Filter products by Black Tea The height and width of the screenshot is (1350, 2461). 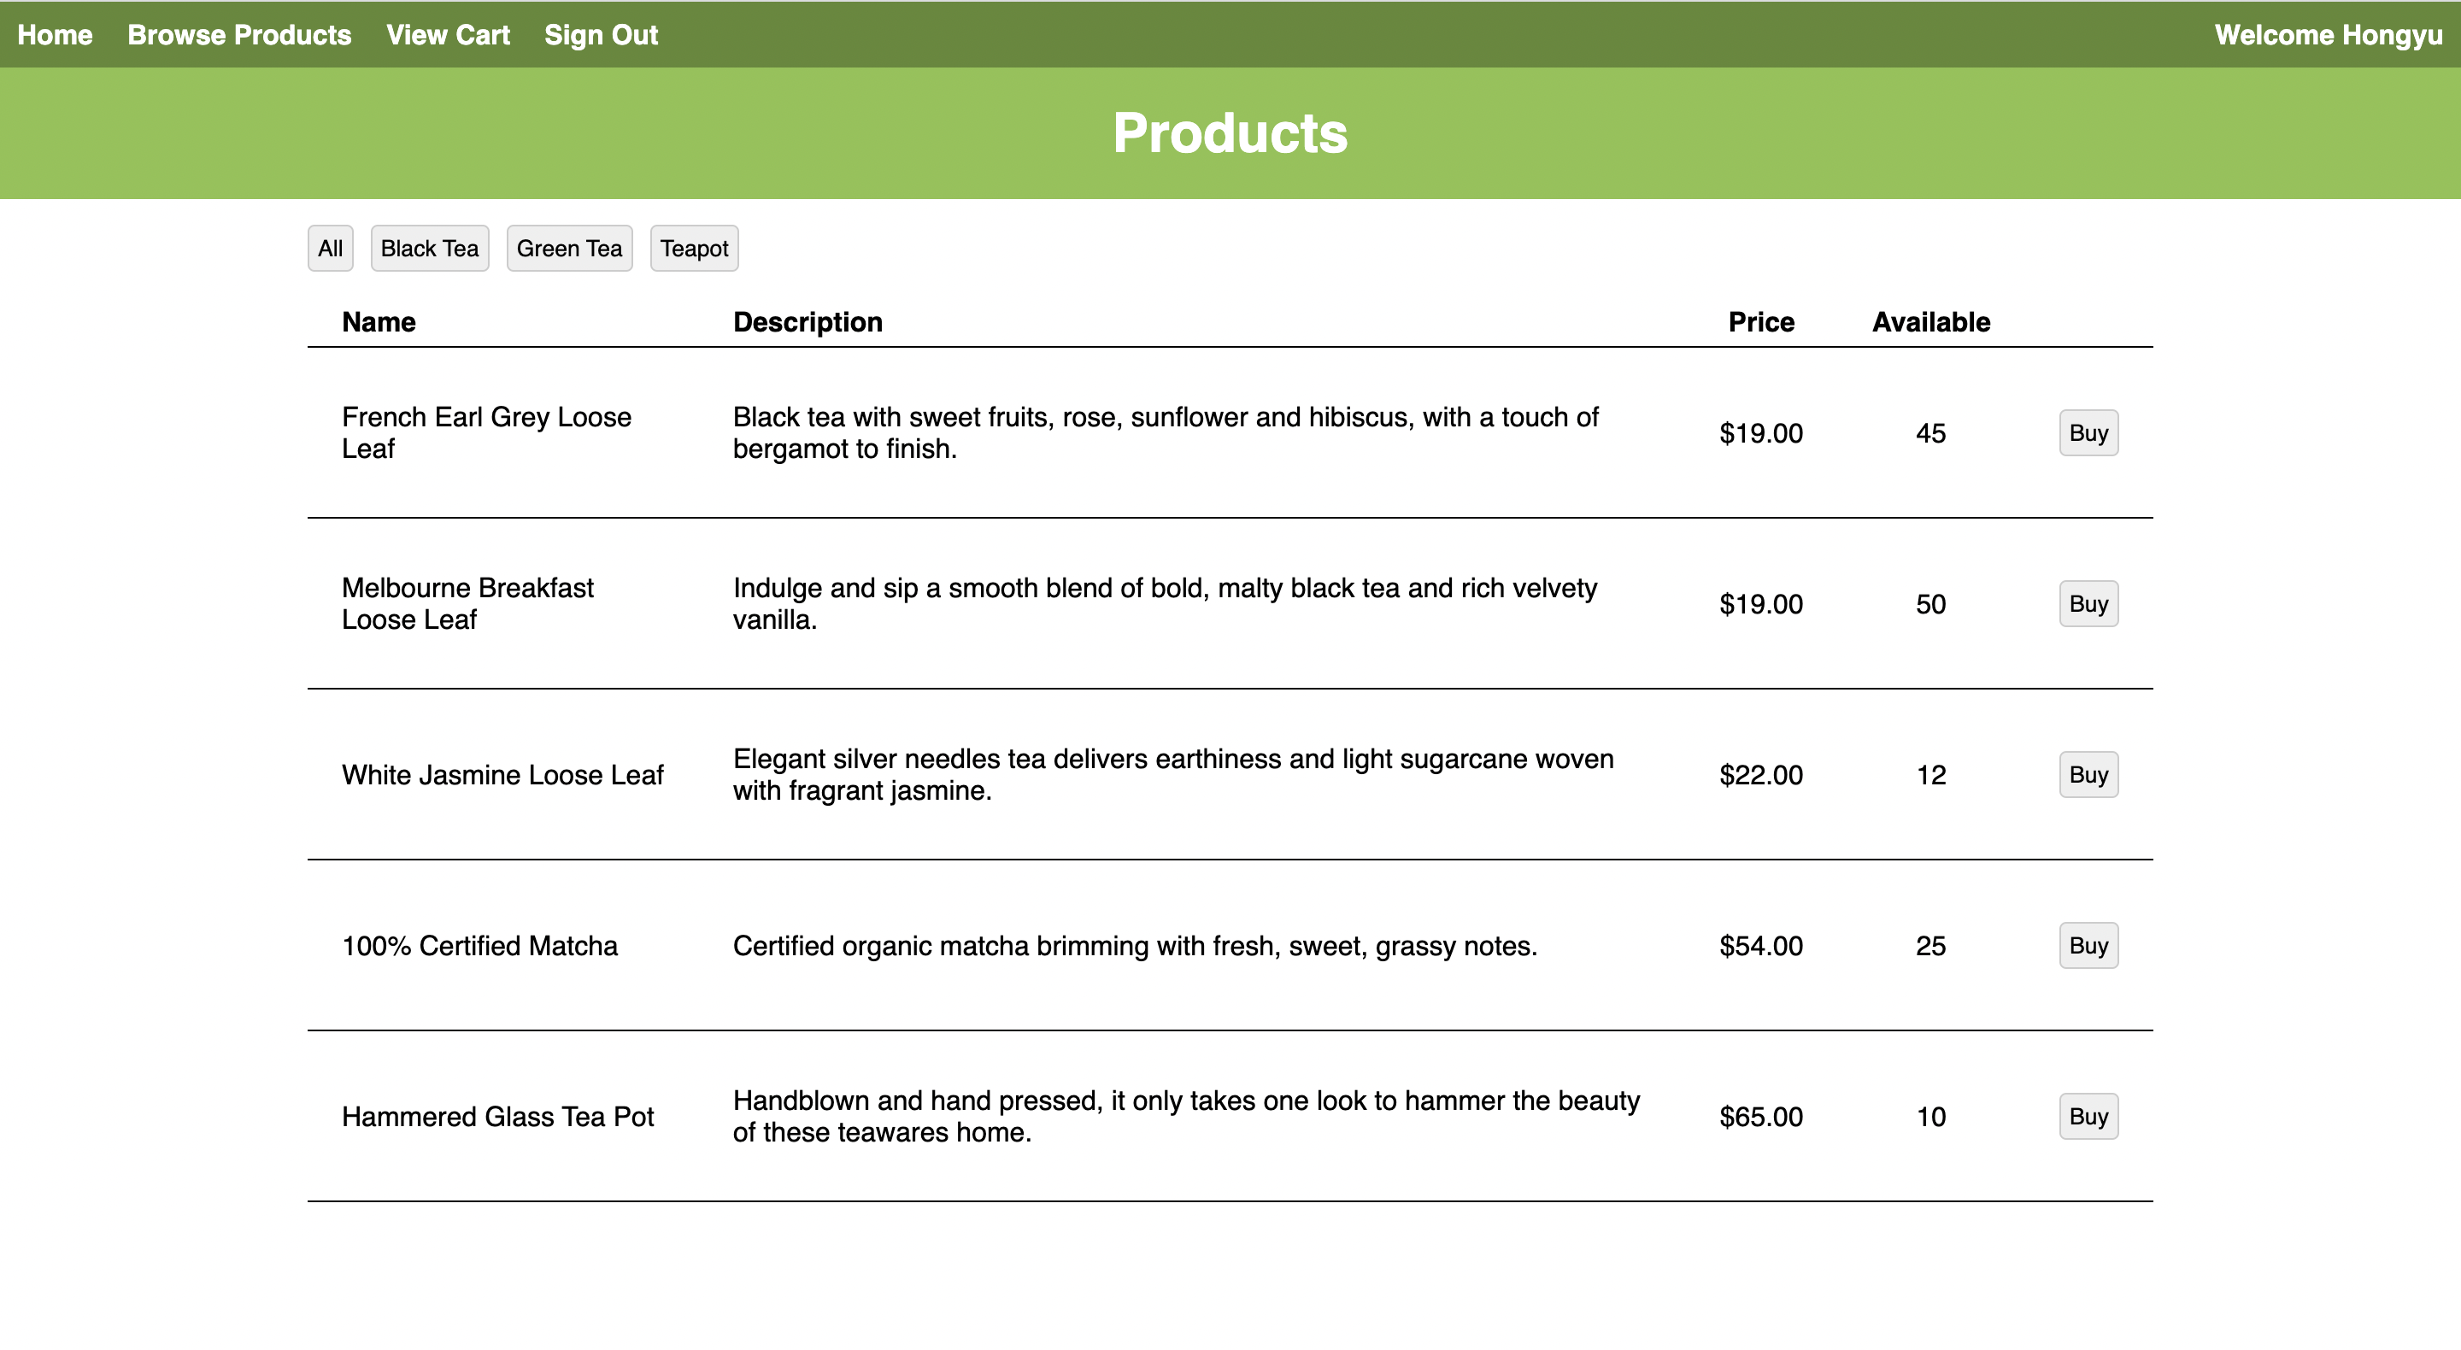(x=429, y=249)
